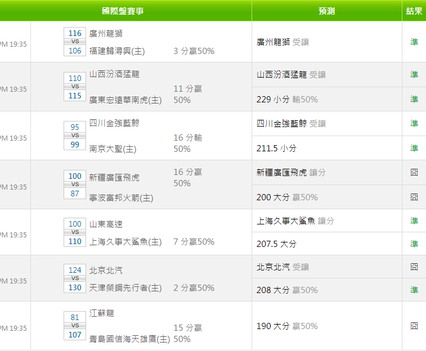Screen dimensions: 426x351
Task: Select team name 廣州龍獅 in match list
Action: tap(106, 34)
